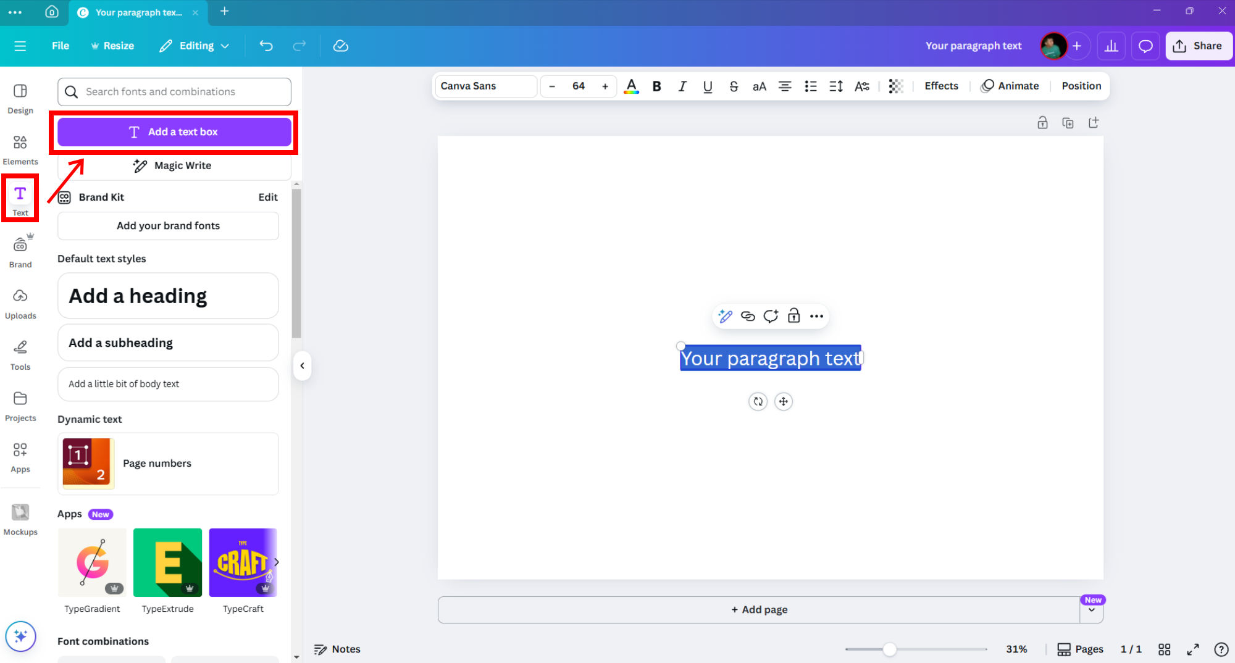Duplicate the current page

click(1068, 123)
